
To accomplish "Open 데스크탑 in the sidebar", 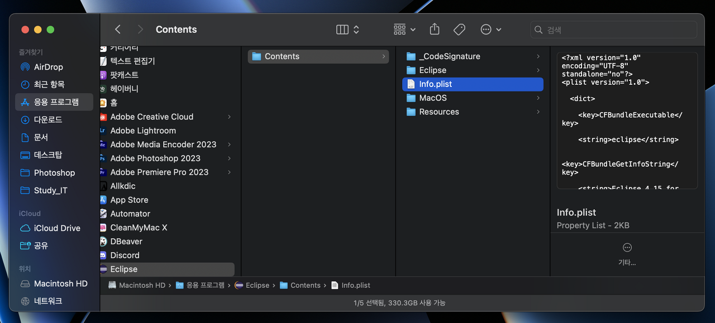I will coord(54,155).
